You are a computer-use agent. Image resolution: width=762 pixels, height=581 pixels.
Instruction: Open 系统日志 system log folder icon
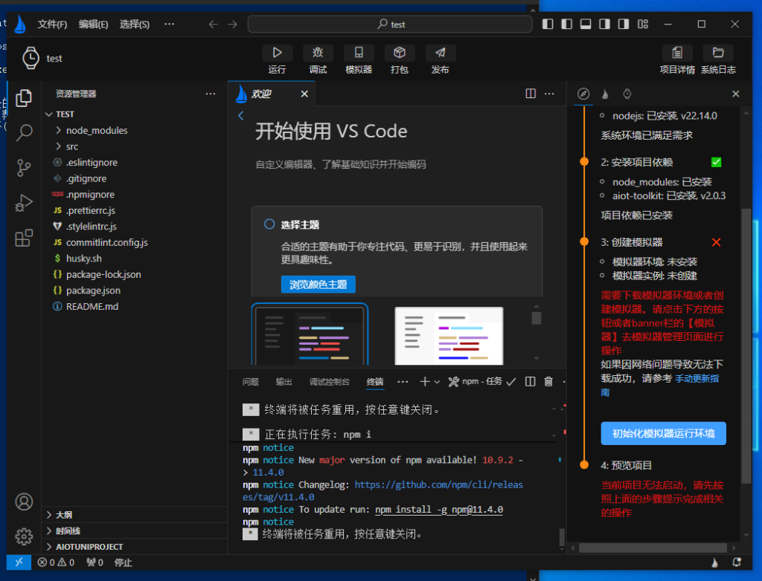(718, 53)
